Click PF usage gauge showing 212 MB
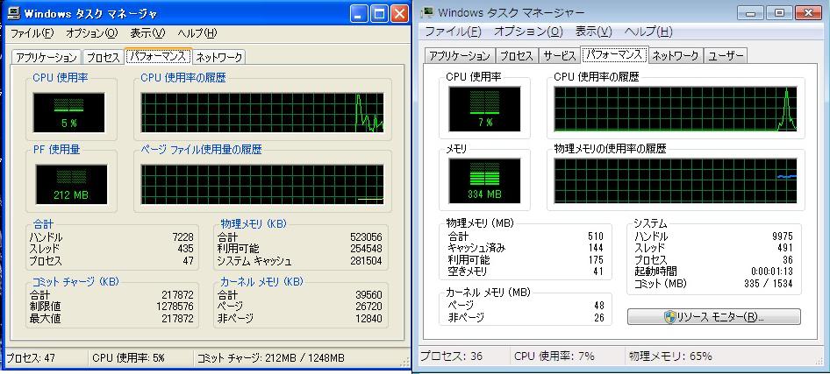Image resolution: width=830 pixels, height=374 pixels. pos(71,184)
